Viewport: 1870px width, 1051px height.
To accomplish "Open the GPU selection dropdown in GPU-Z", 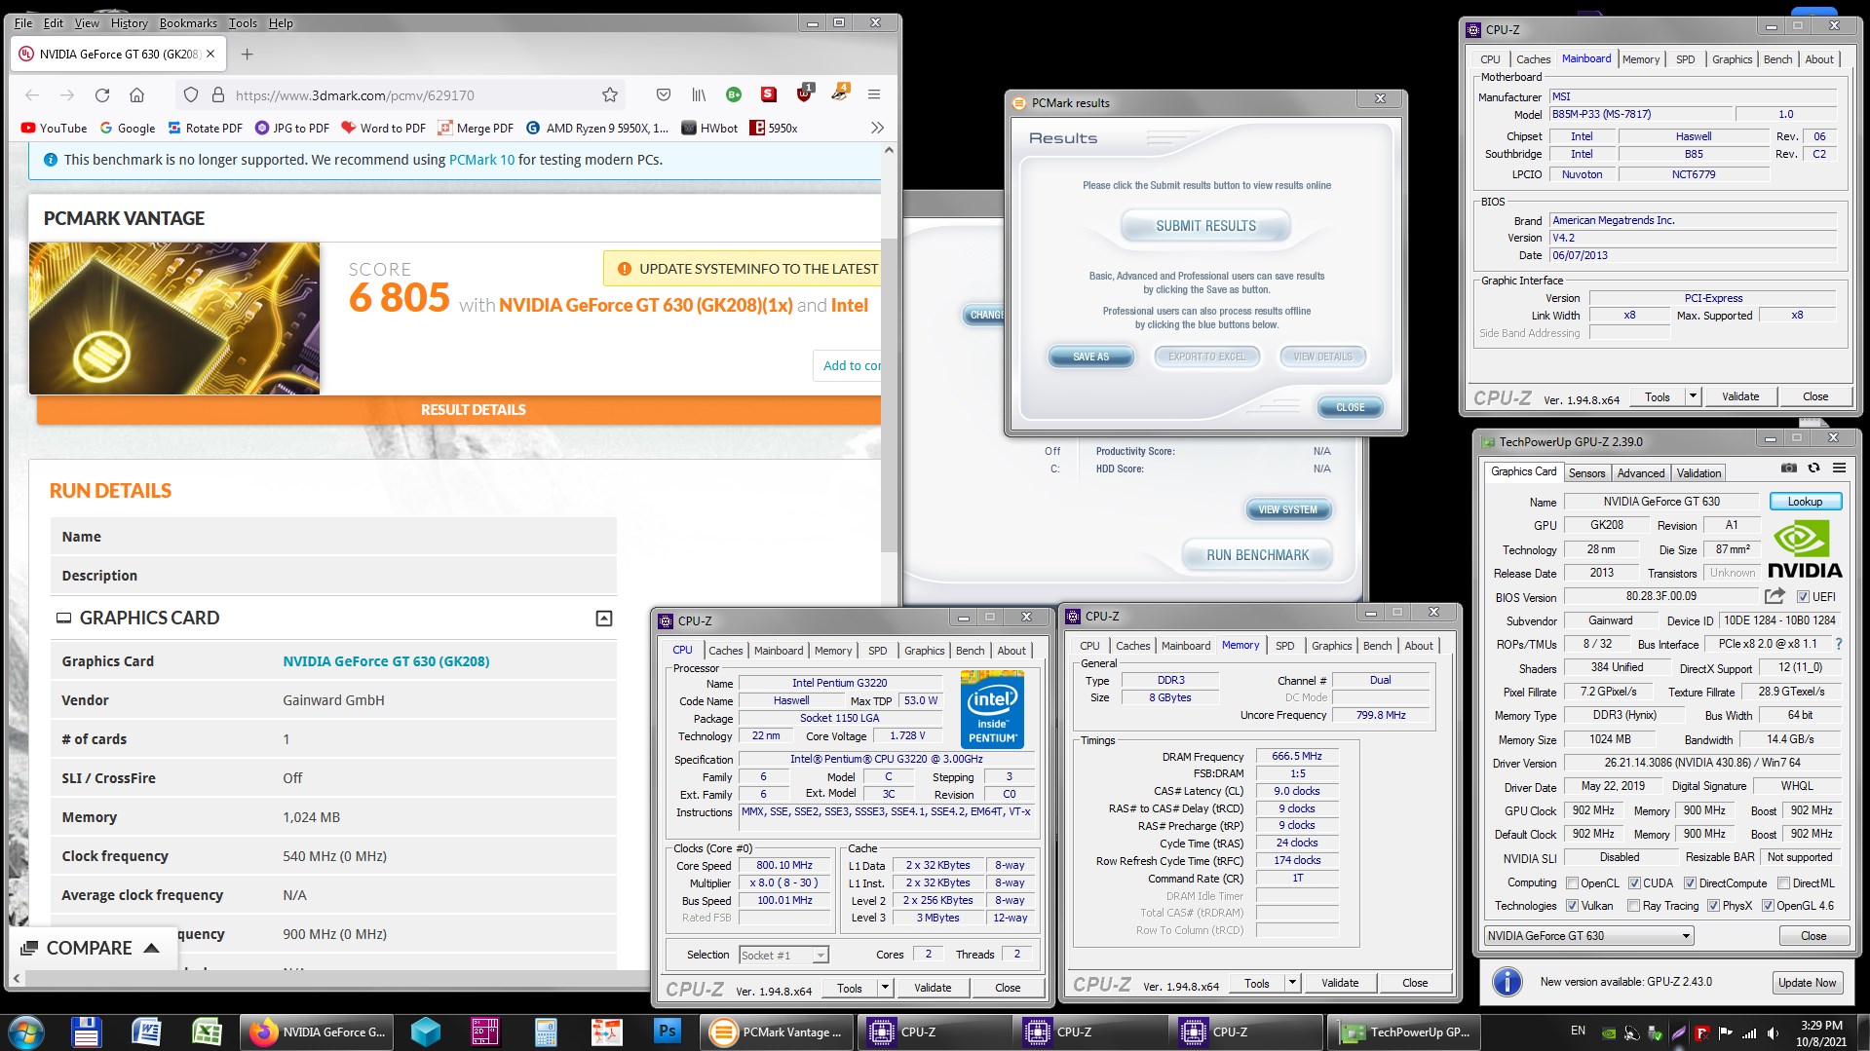I will [x=1588, y=936].
